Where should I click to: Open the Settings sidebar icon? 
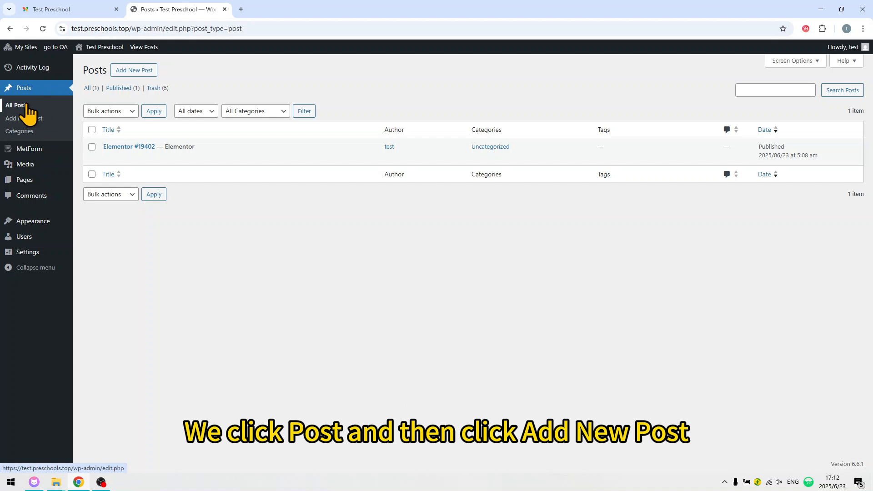tap(8, 252)
